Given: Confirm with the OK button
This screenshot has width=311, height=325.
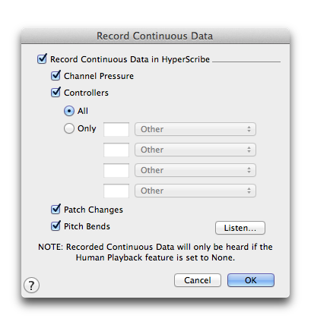Looking at the screenshot, I should click(251, 280).
